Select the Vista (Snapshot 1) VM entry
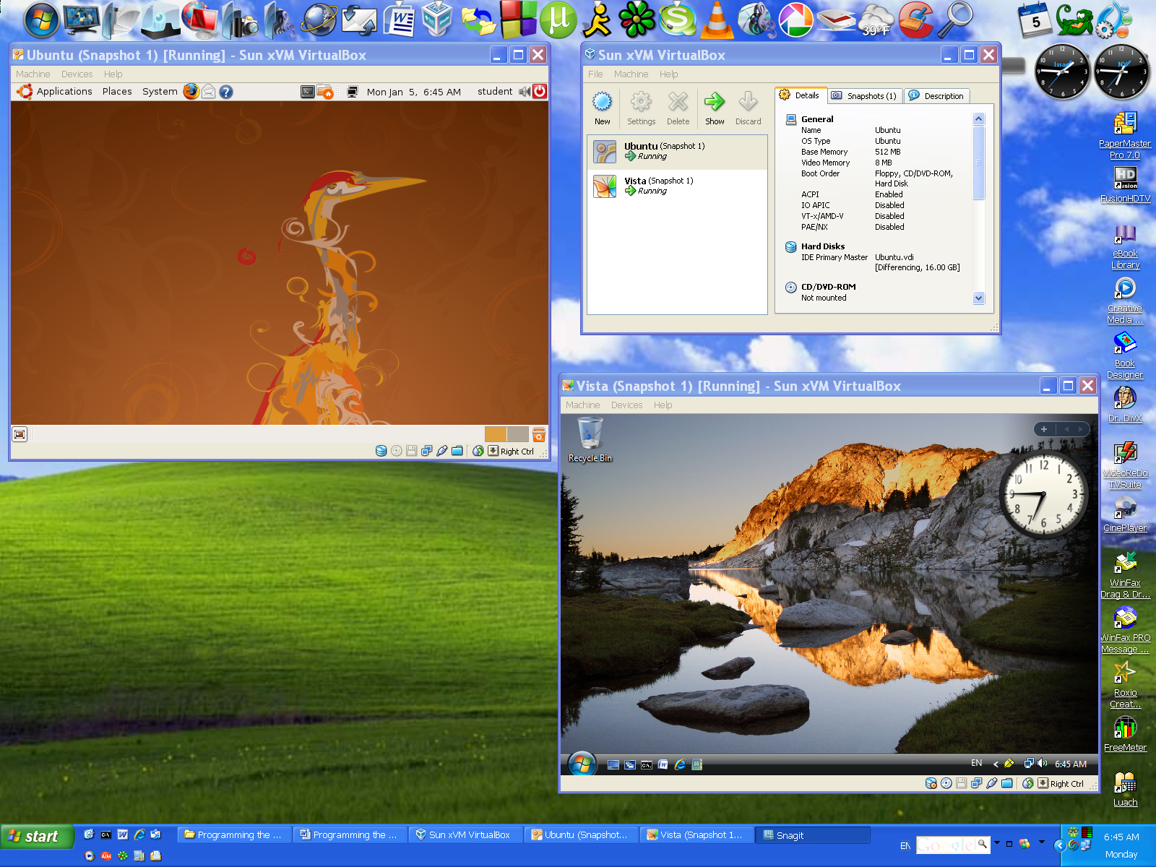This screenshot has width=1156, height=867. click(677, 186)
